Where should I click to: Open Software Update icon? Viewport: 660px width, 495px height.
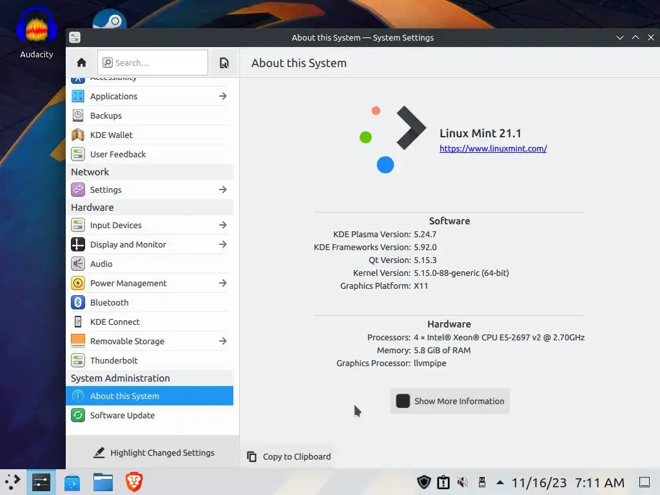coord(78,415)
